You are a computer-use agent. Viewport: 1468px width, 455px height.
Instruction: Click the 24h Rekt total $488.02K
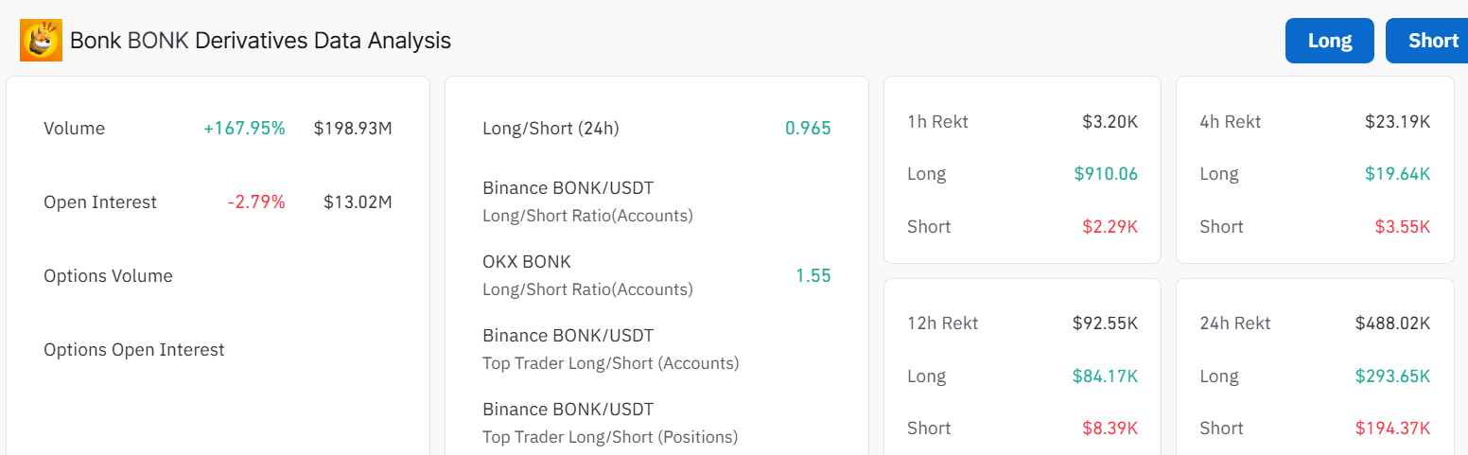[1392, 324]
